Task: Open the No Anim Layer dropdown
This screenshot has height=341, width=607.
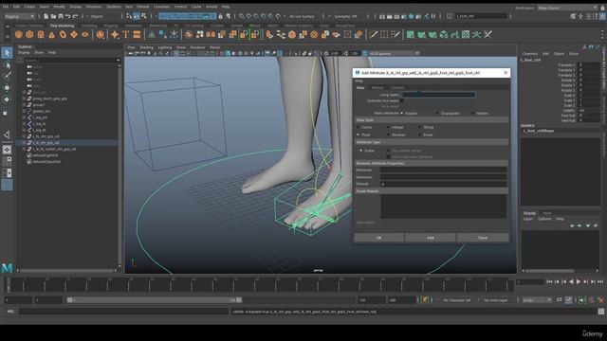Action: coord(497,300)
